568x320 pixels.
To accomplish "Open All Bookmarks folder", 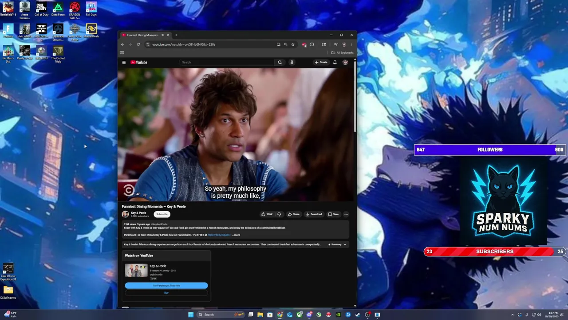I will click(x=342, y=52).
